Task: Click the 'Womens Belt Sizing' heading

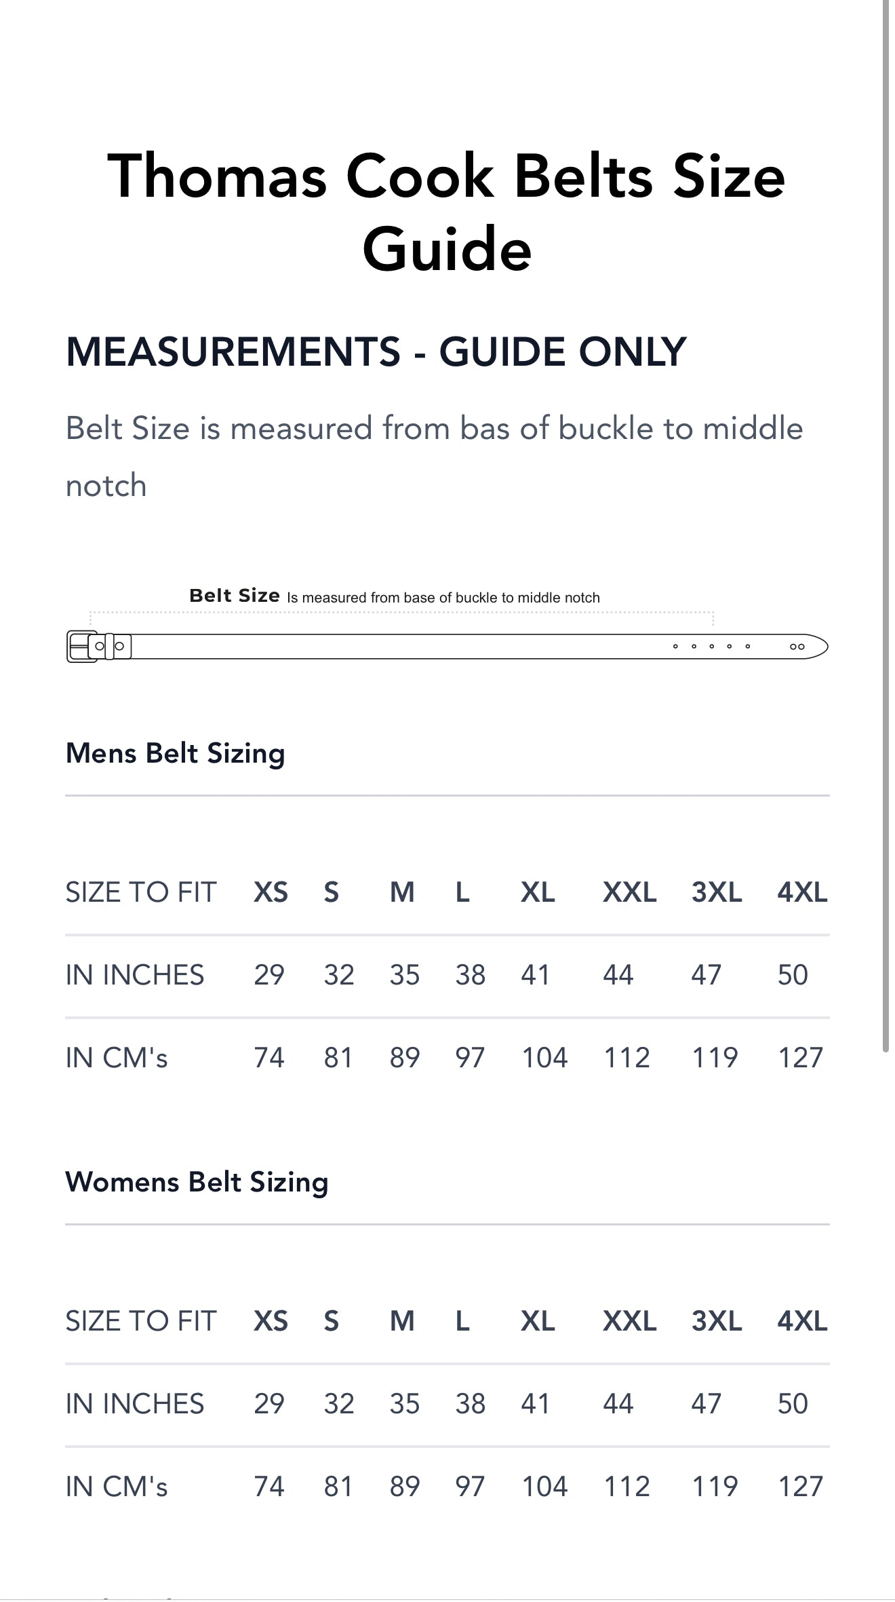Action: pos(197,1182)
